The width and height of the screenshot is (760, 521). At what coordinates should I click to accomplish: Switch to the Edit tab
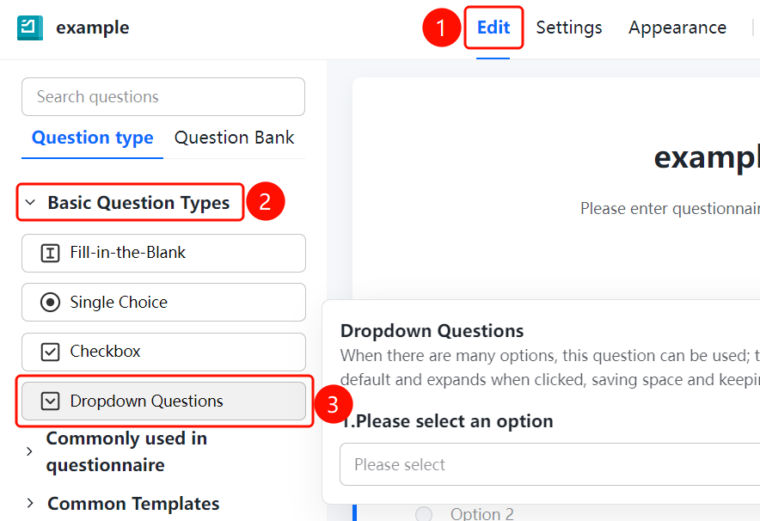click(493, 28)
